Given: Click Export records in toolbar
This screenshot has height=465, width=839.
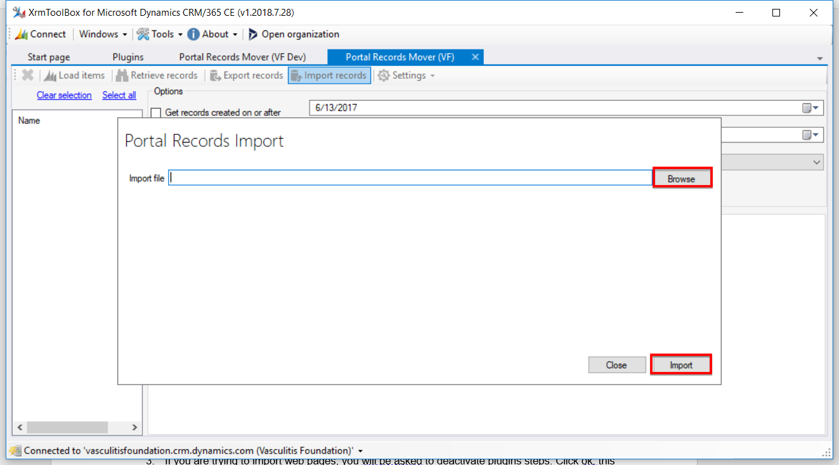Looking at the screenshot, I should click(245, 75).
